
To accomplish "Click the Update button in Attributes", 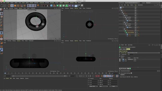I will pos(123,75).
